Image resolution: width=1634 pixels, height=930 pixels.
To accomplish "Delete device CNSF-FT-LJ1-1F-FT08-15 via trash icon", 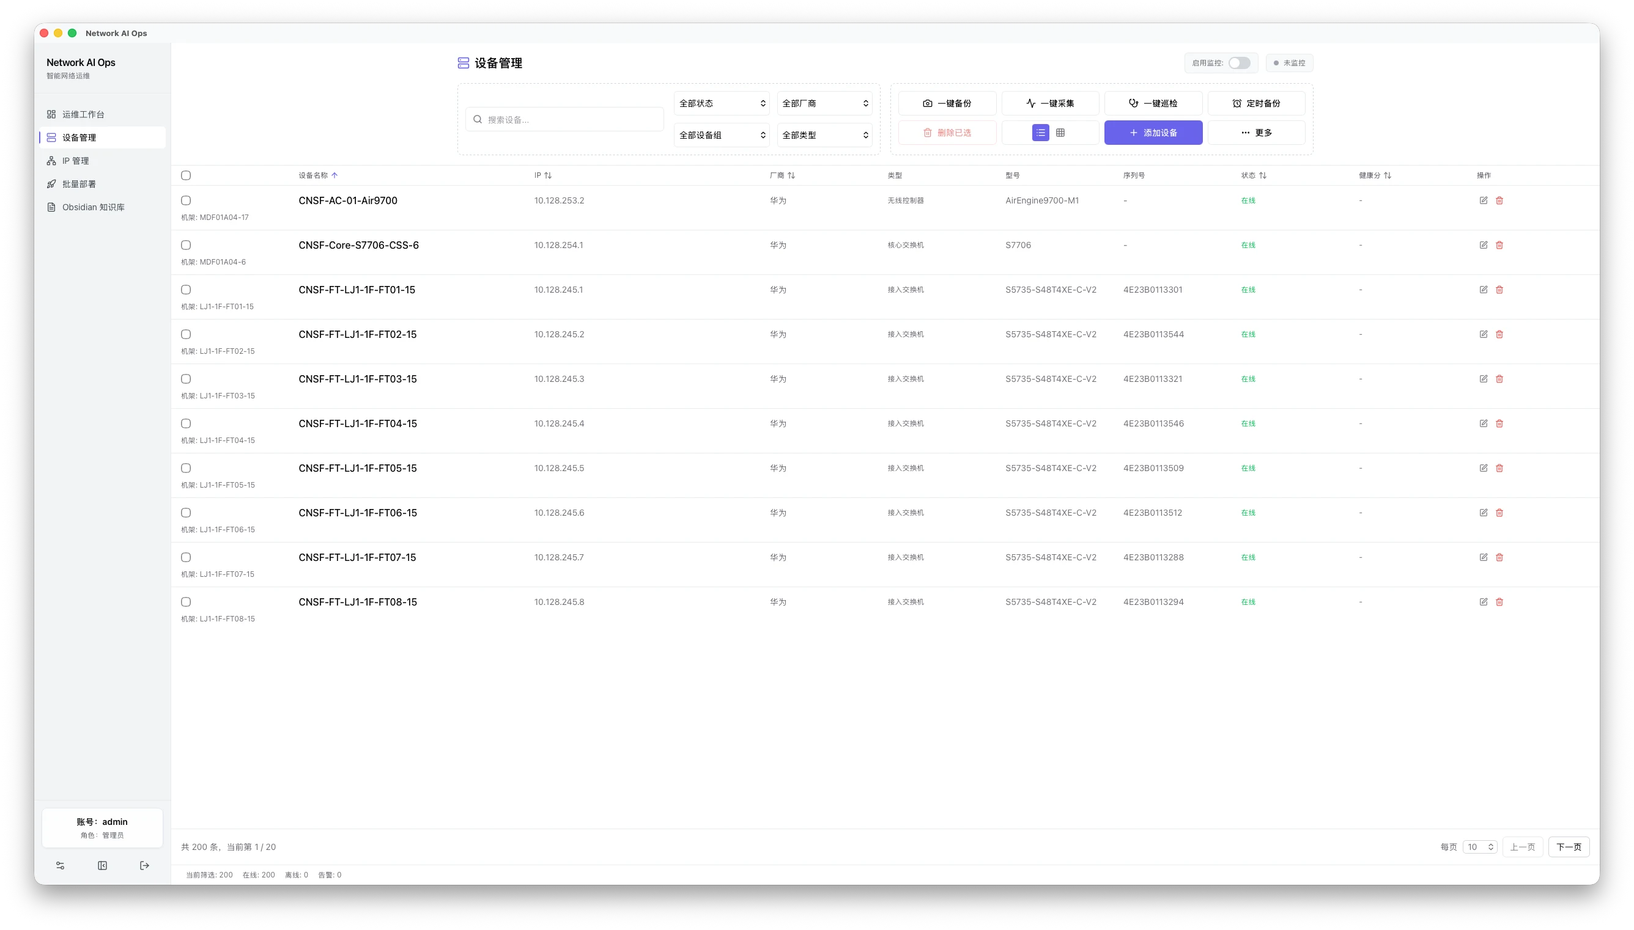I will coord(1499,602).
